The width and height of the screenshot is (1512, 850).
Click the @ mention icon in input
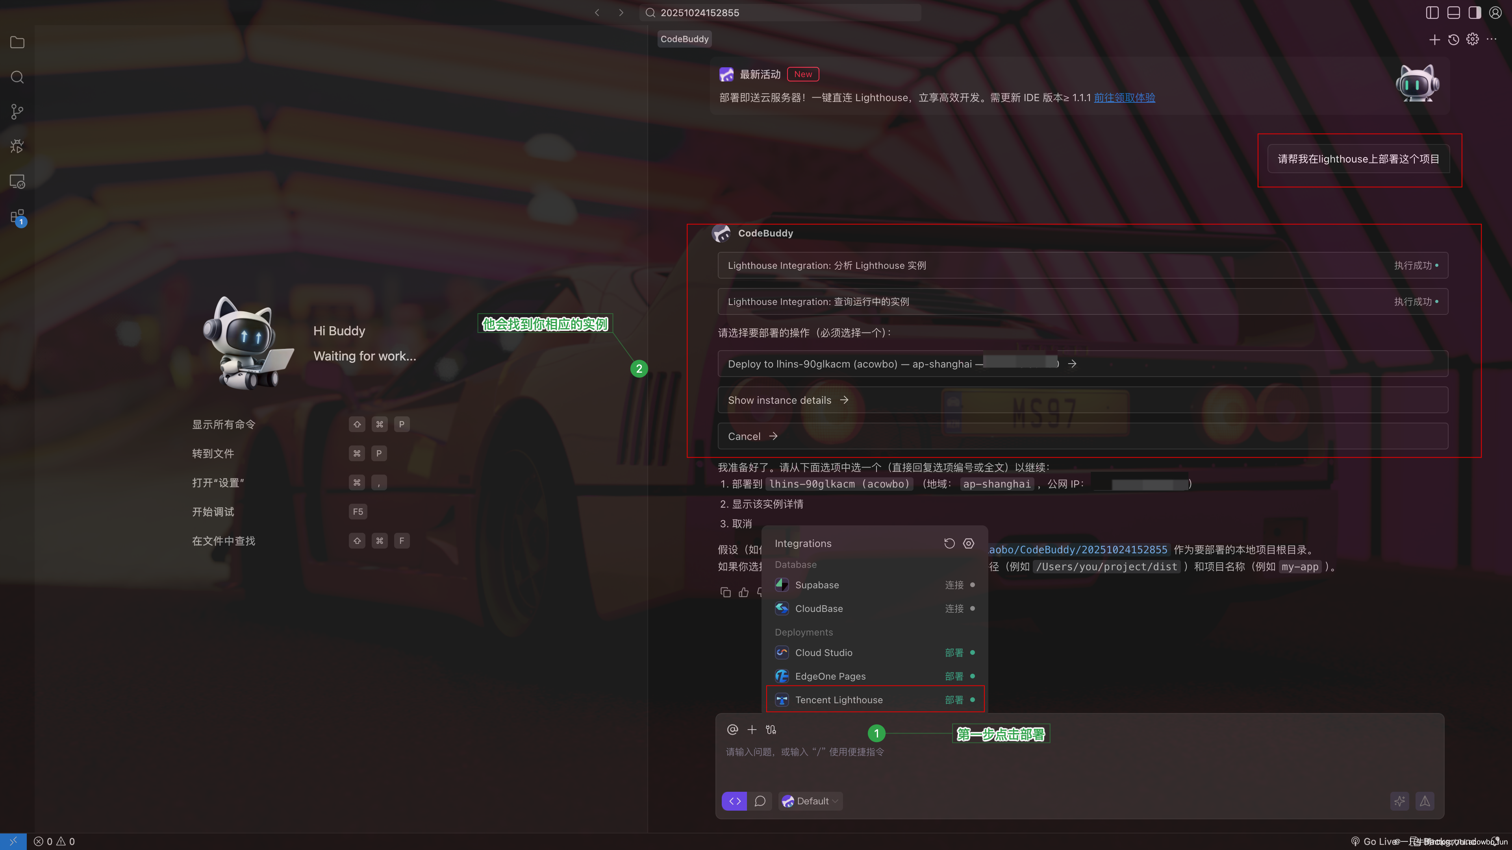pos(732,729)
